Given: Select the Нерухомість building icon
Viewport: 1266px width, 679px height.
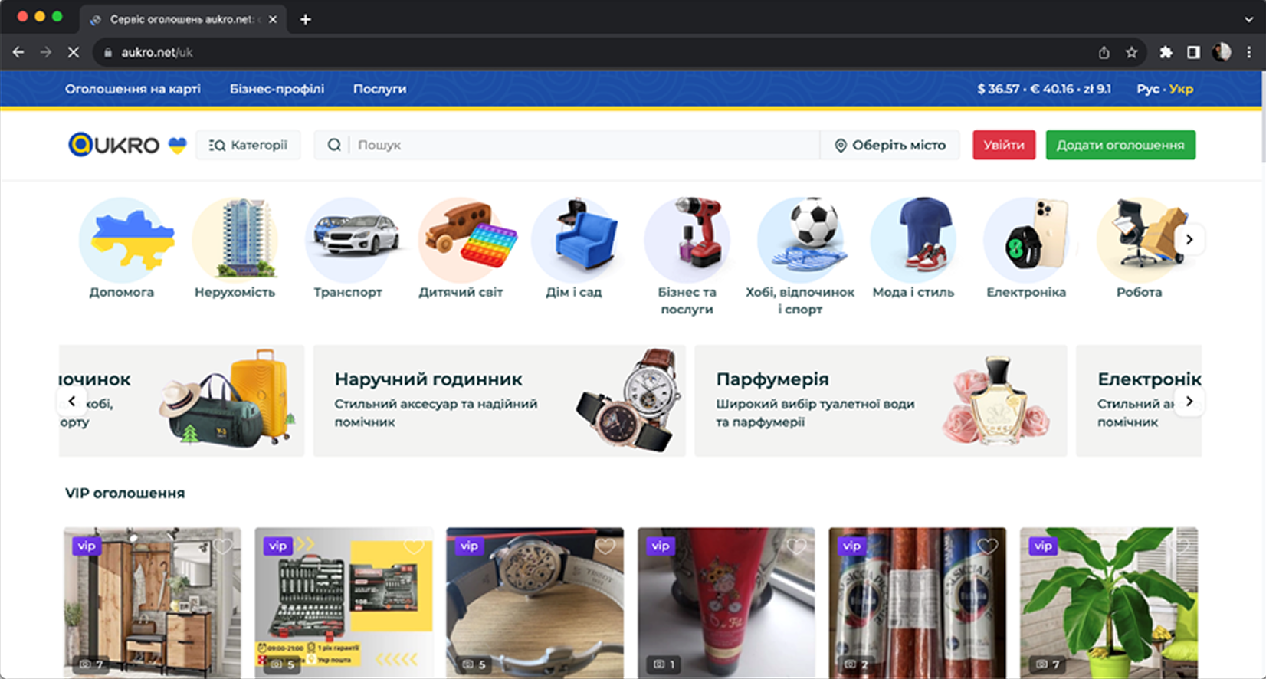Looking at the screenshot, I should coord(235,238).
